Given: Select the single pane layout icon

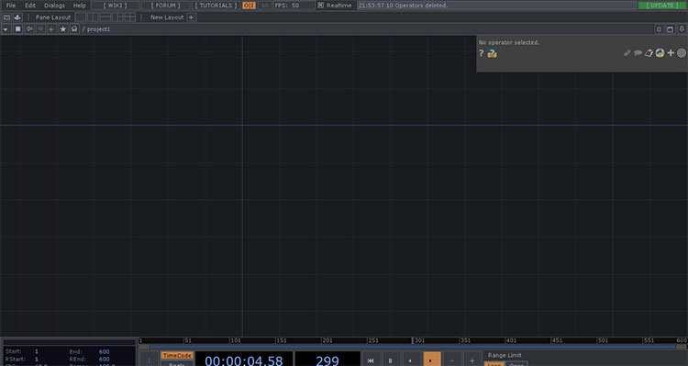Looking at the screenshot, I should coord(81,17).
